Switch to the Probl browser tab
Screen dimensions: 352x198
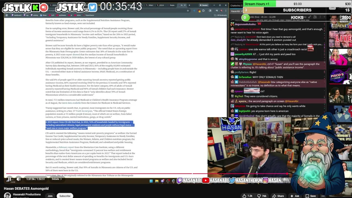tap(172, 5)
